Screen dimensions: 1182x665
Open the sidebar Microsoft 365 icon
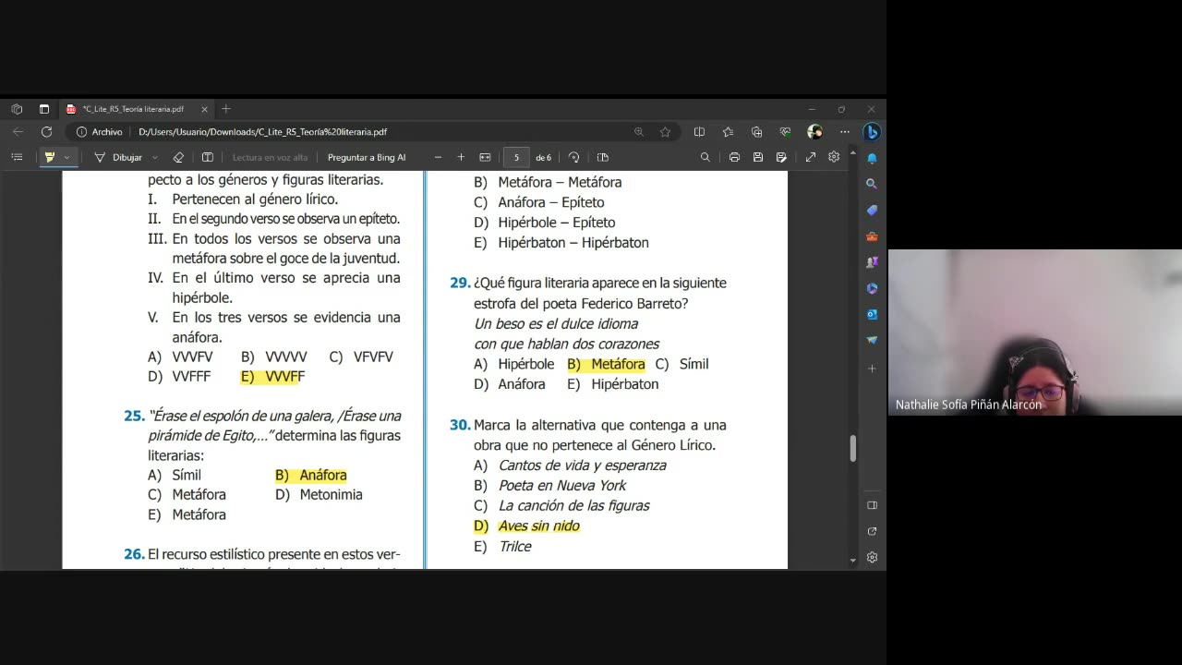tap(872, 288)
